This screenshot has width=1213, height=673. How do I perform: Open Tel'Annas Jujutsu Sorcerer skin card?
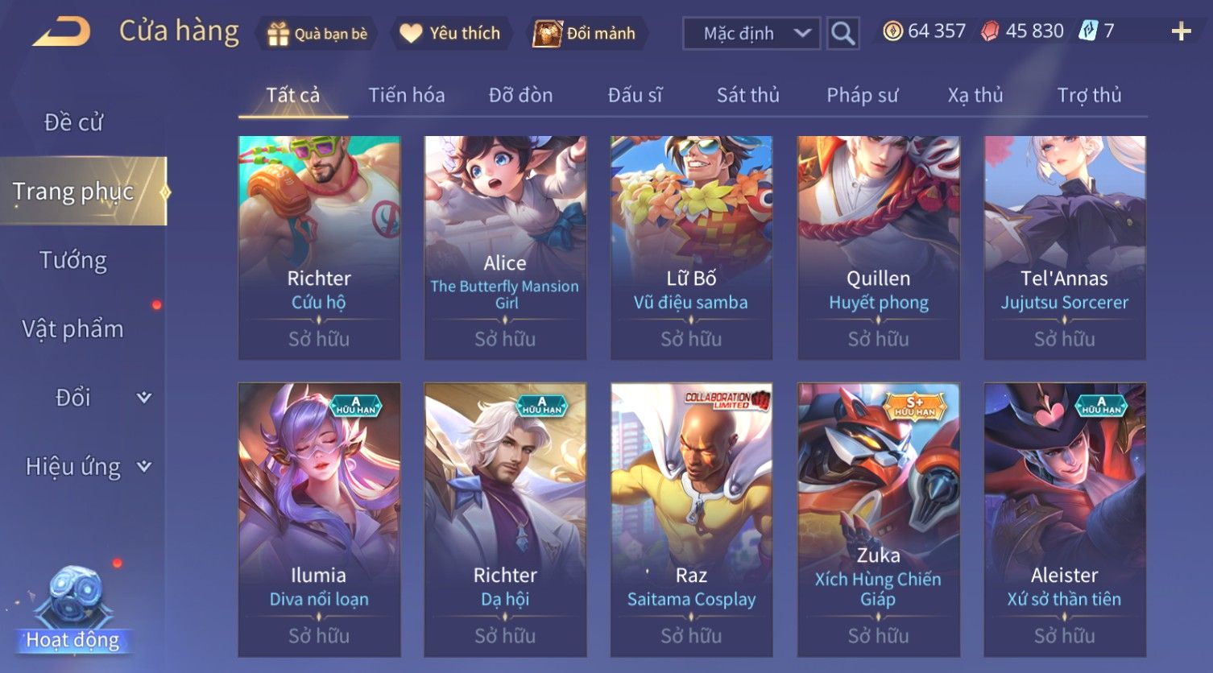[1065, 248]
